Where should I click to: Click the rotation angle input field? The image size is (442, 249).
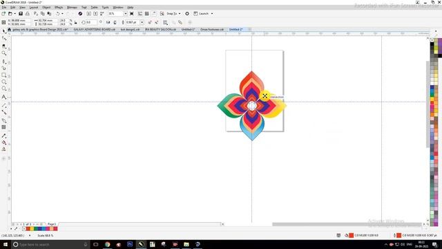pyautogui.click(x=91, y=22)
